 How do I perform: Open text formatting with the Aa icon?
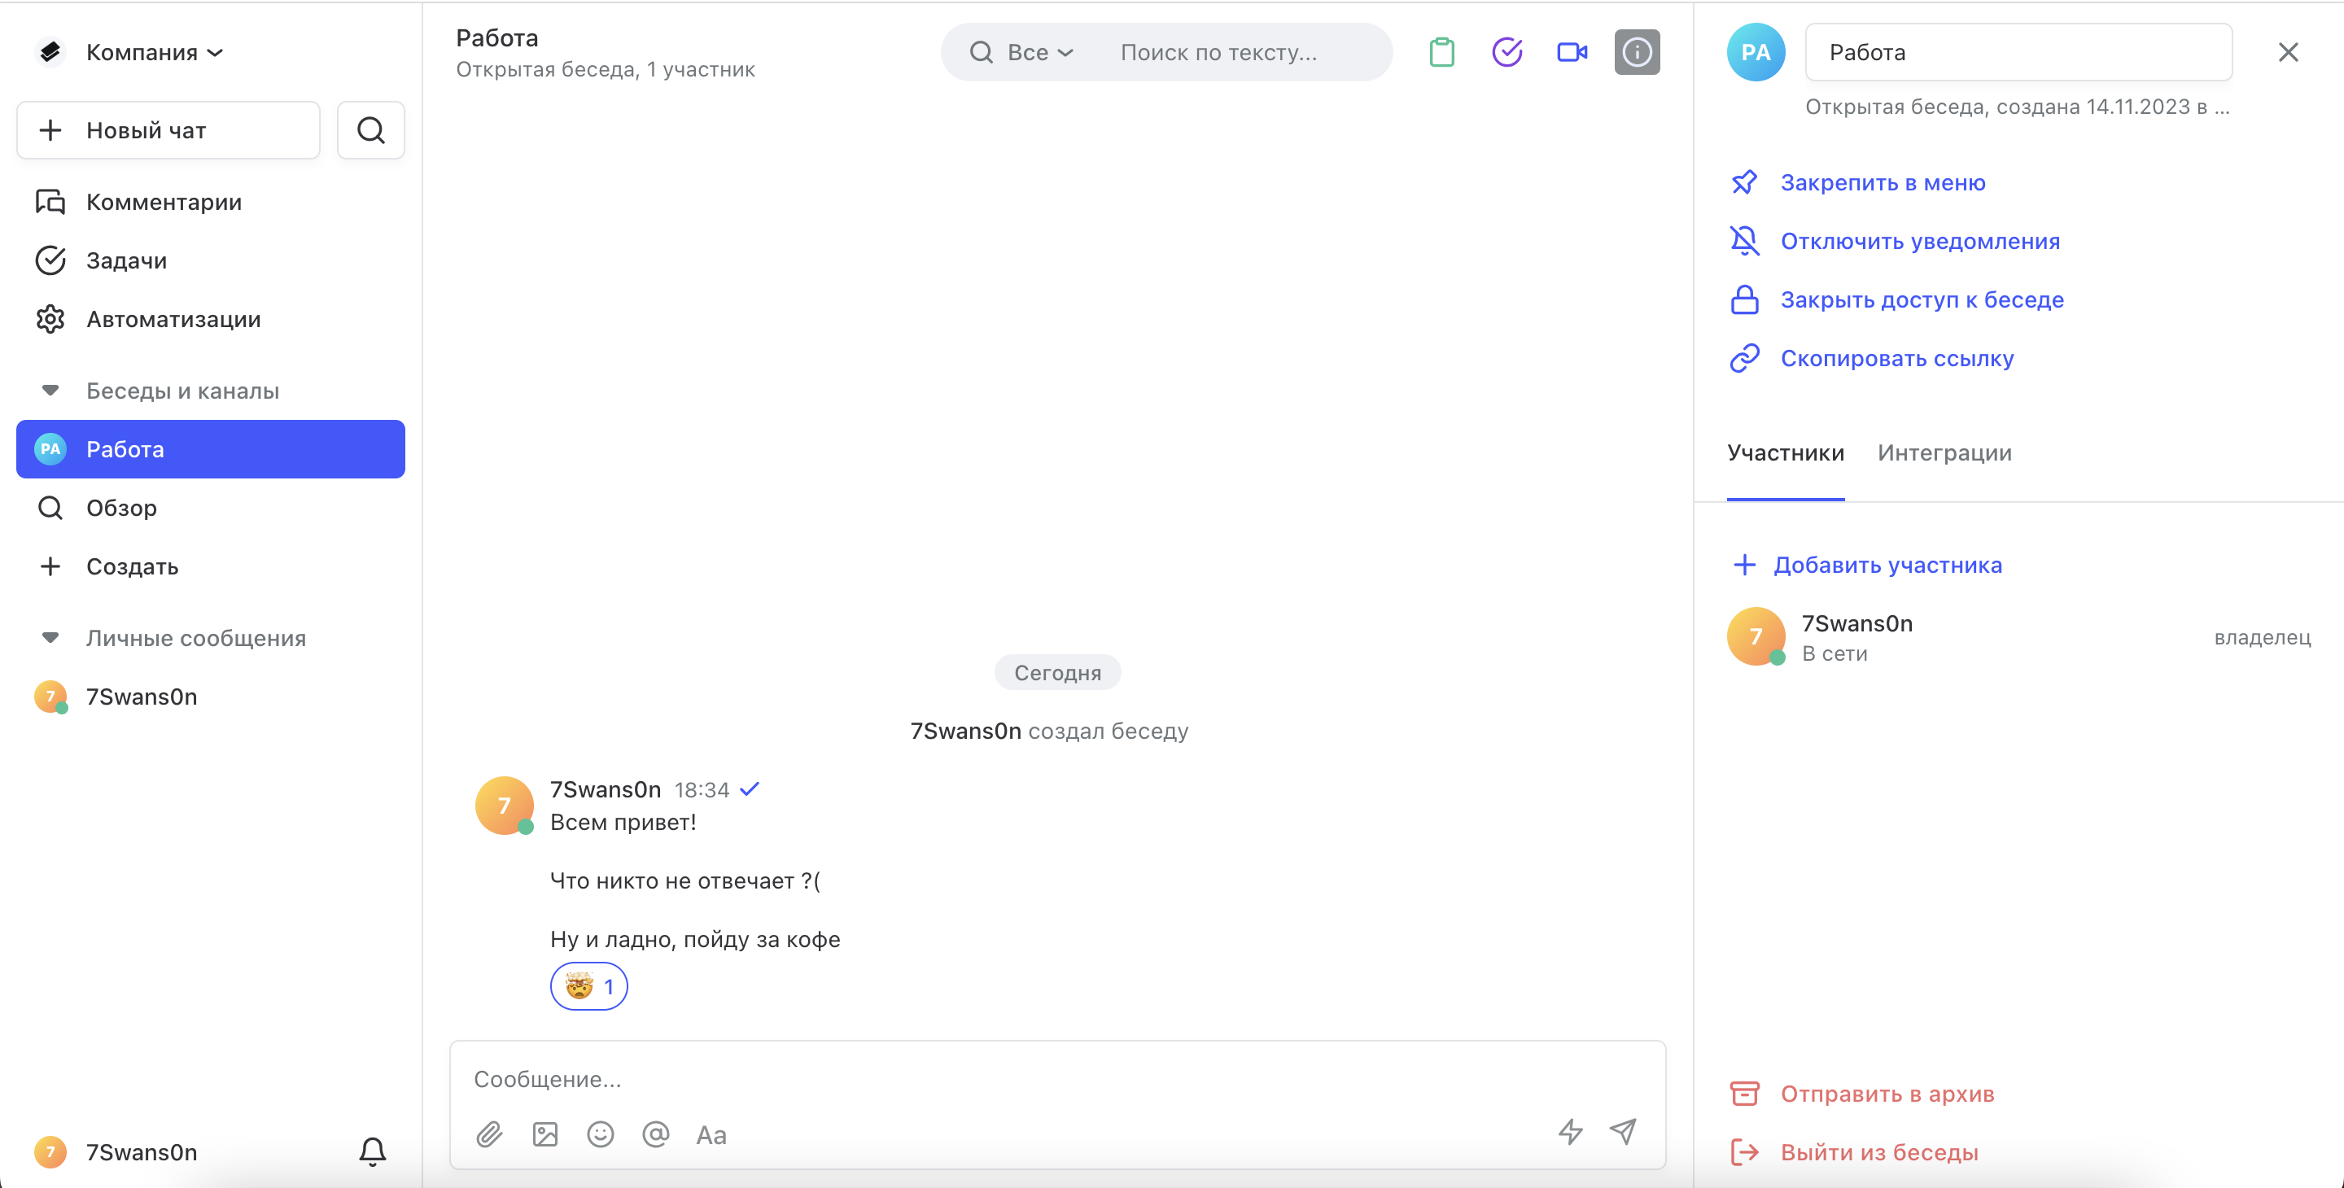click(711, 1134)
